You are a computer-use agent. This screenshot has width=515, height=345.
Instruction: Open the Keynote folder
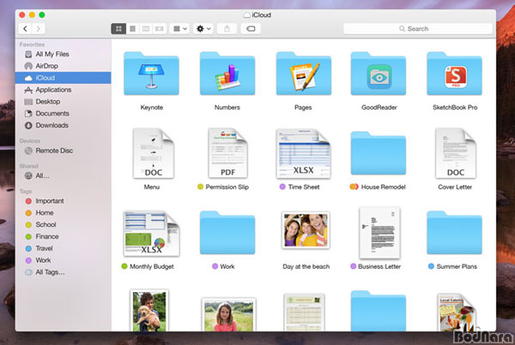pyautogui.click(x=151, y=74)
